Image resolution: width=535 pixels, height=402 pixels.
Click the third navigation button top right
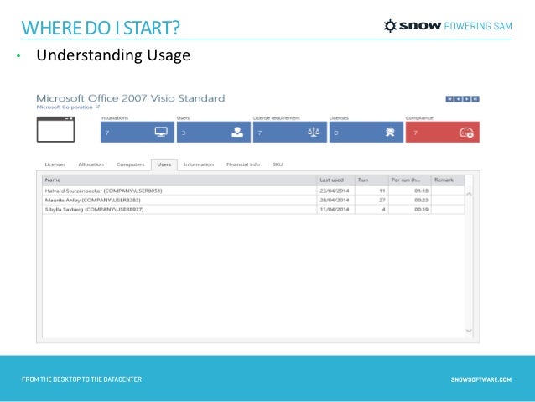point(467,99)
